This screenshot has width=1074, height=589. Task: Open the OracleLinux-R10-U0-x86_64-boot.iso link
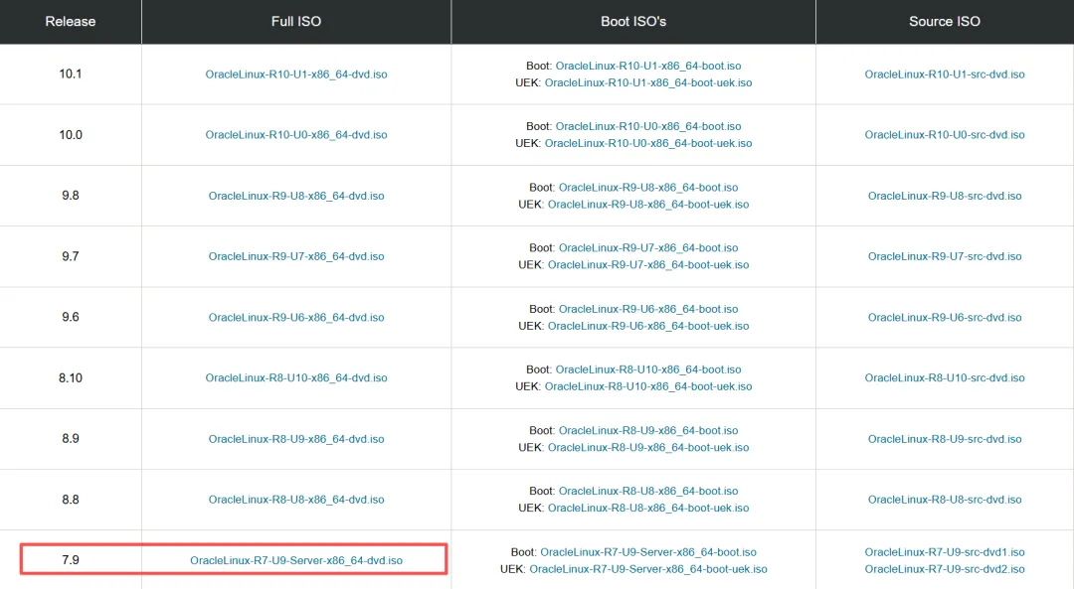648,126
